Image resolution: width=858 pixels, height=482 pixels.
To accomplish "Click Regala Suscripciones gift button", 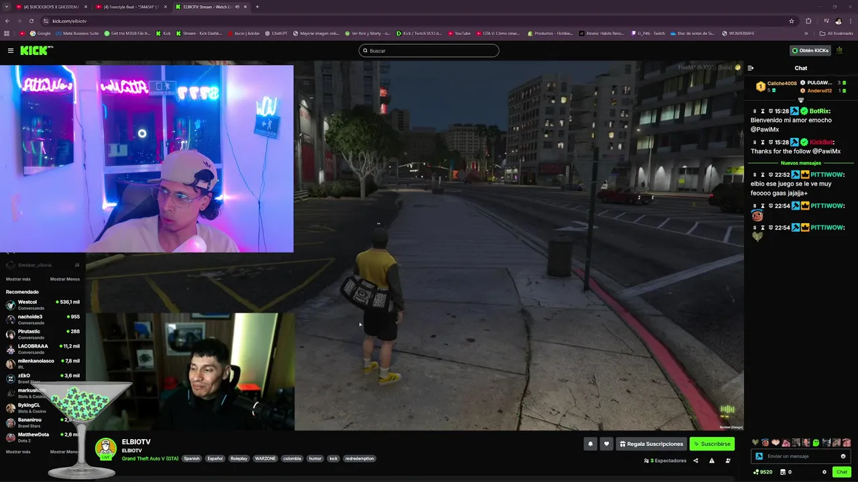I will point(652,444).
